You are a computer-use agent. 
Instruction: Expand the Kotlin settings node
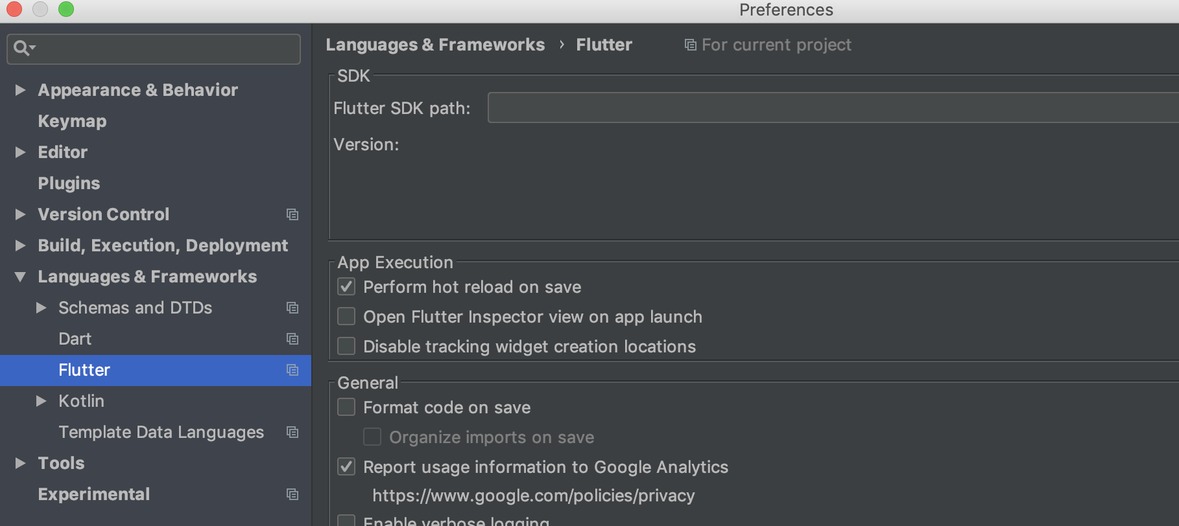point(42,401)
